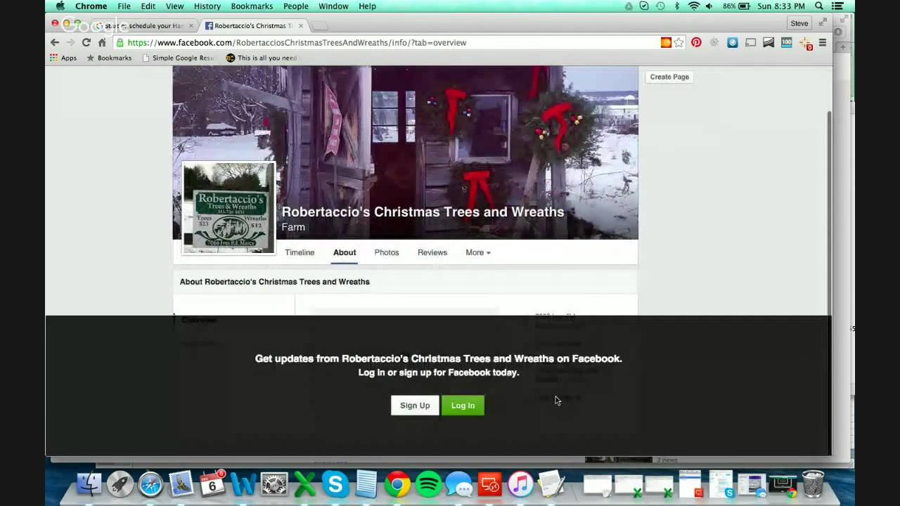Open the Steve profile switcher

(799, 23)
